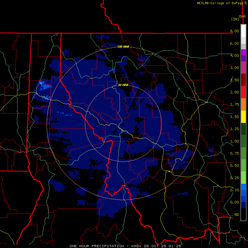Click the 0.50 legend value
This screenshot has width=248, height=248.
pyautogui.click(x=234, y=166)
